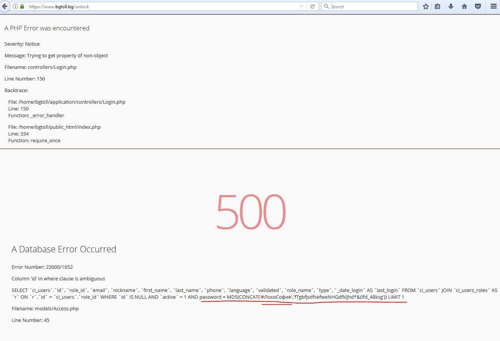
Task: Click the large 500 error number
Action: coord(251,212)
